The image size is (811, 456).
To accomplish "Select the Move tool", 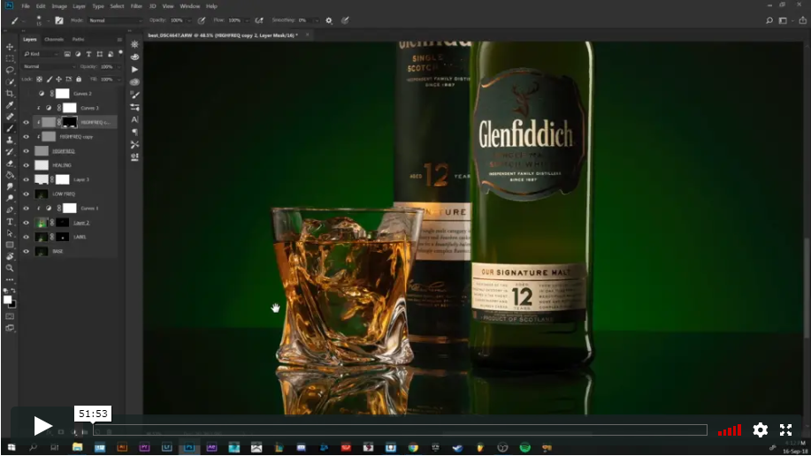I will click(x=10, y=47).
